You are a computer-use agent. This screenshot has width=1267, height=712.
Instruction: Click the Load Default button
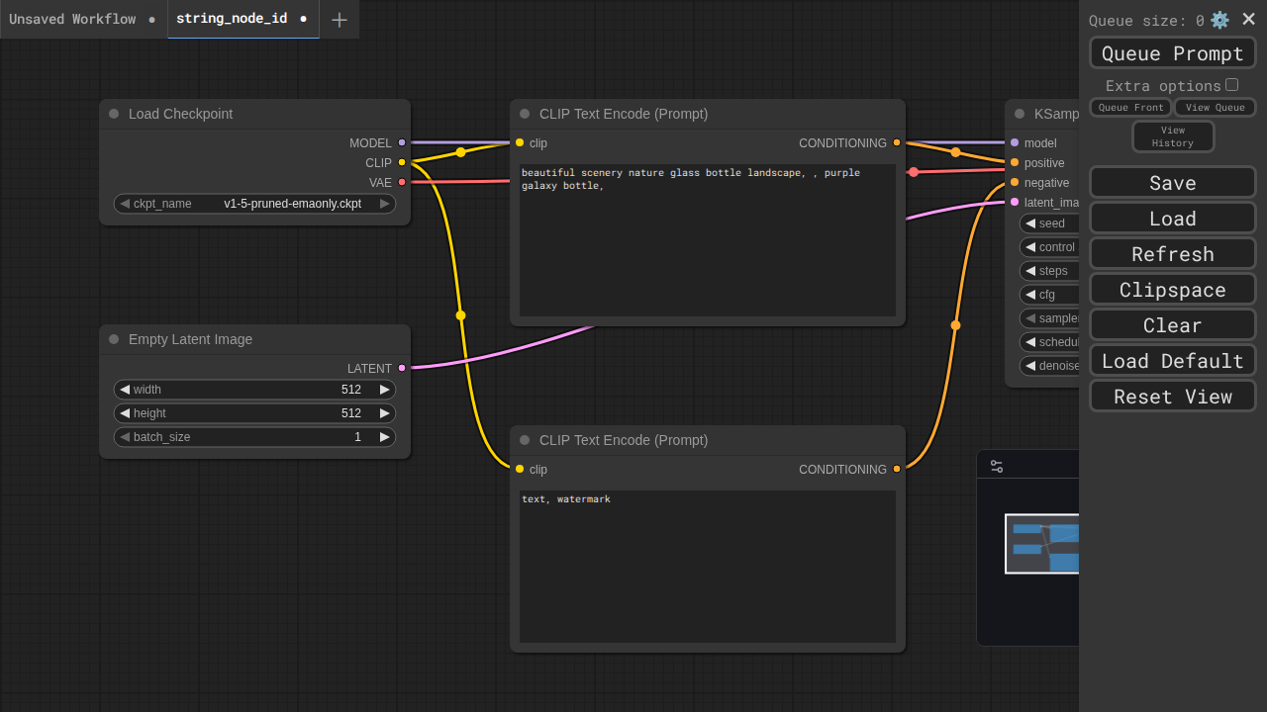tap(1172, 361)
